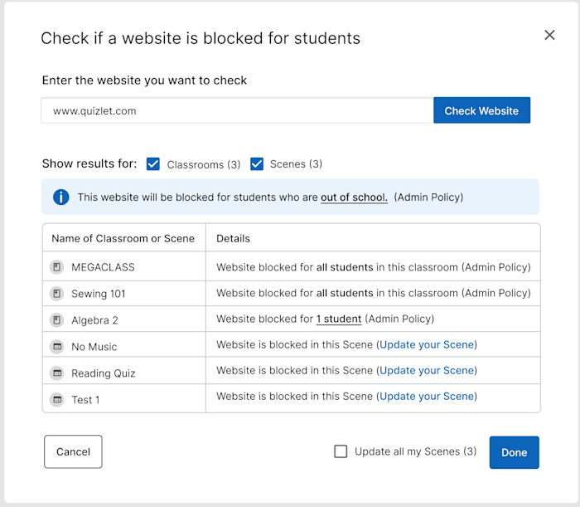580x507 pixels.
Task: Click Update your Scene for Reading Quiz
Action: 427,371
